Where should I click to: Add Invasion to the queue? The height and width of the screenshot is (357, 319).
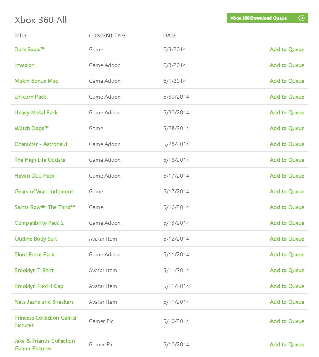click(287, 65)
